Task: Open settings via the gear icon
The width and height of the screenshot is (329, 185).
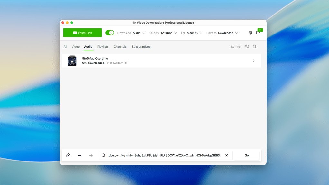Action: click(x=250, y=33)
